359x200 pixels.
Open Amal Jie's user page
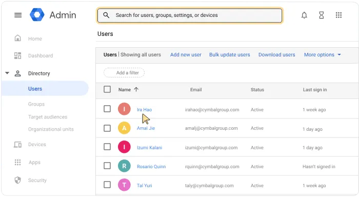tap(146, 128)
